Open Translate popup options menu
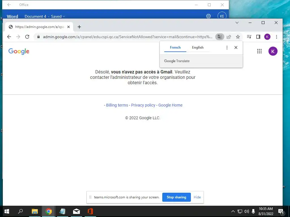290x217 pixels. [227, 47]
